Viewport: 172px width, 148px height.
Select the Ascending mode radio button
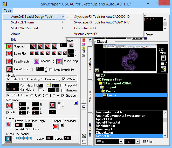click(23, 79)
